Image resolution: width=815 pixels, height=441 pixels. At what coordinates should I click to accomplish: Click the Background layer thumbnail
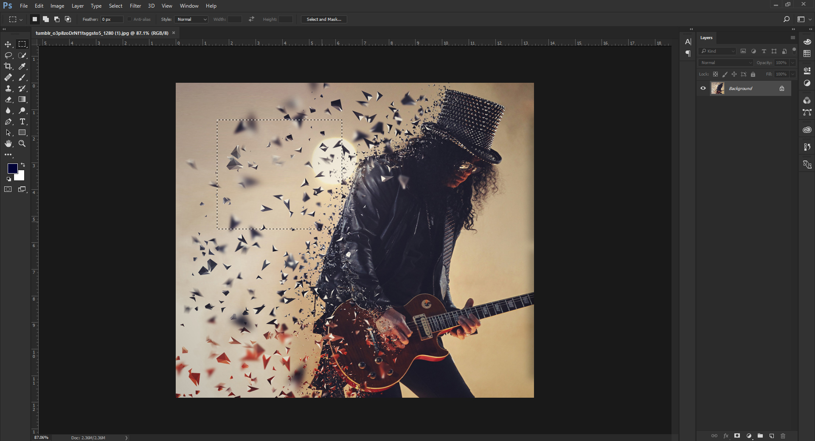[x=718, y=88]
